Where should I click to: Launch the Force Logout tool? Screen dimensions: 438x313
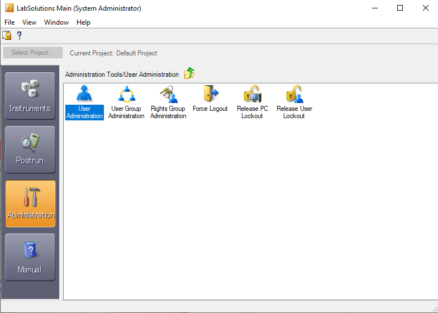210,99
